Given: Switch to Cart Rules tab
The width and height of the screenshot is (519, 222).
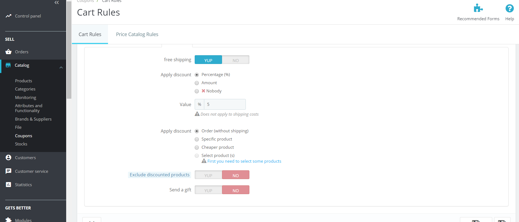Looking at the screenshot, I should [x=90, y=34].
